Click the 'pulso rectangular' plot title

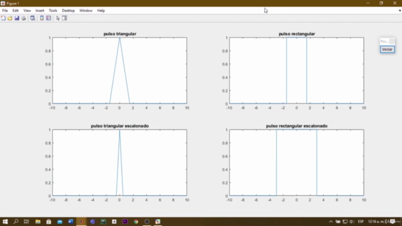[x=296, y=34]
